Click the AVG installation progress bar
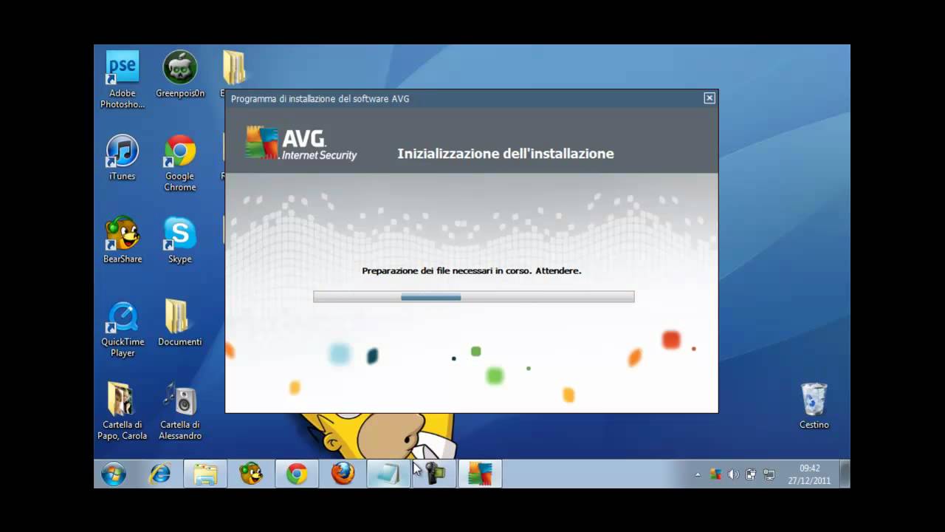 click(473, 296)
